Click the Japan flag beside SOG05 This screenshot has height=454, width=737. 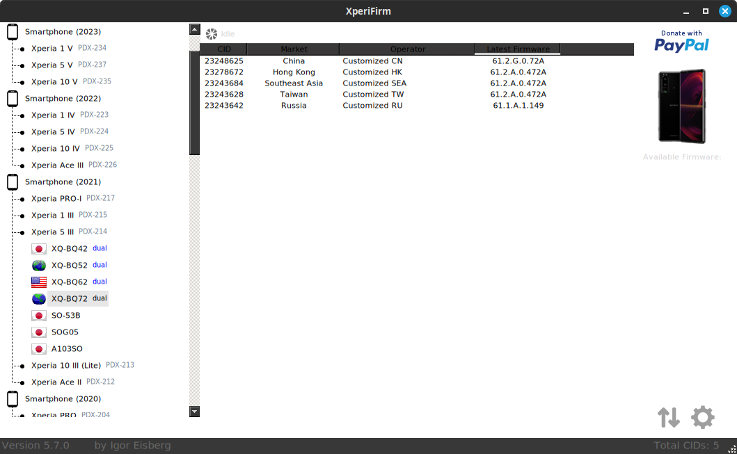click(x=39, y=332)
